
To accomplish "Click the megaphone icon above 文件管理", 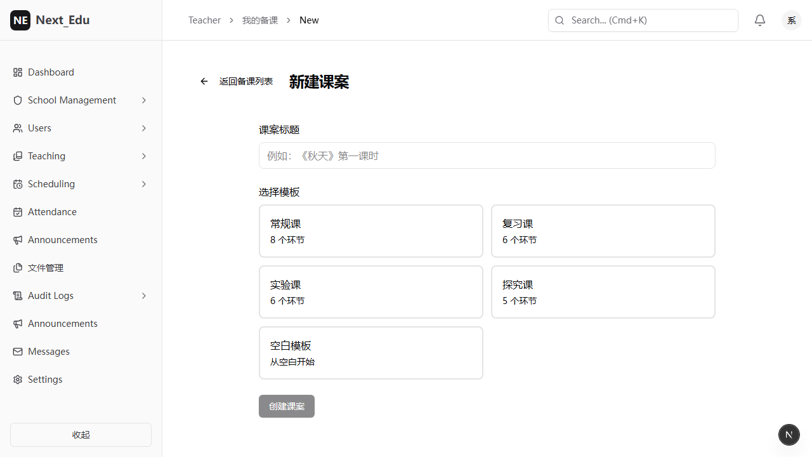I will coord(18,240).
